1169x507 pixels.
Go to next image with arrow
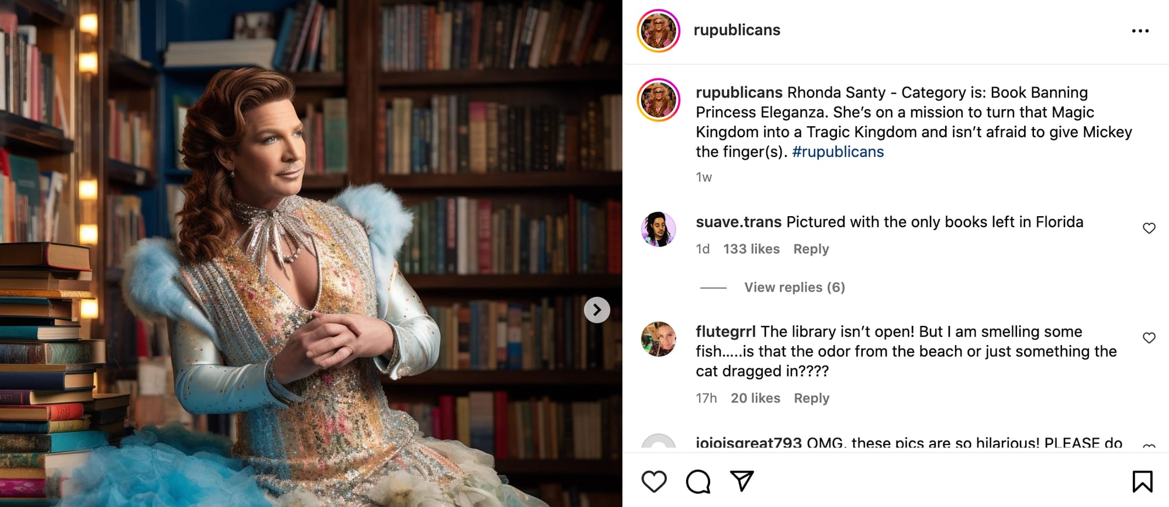[x=597, y=310]
